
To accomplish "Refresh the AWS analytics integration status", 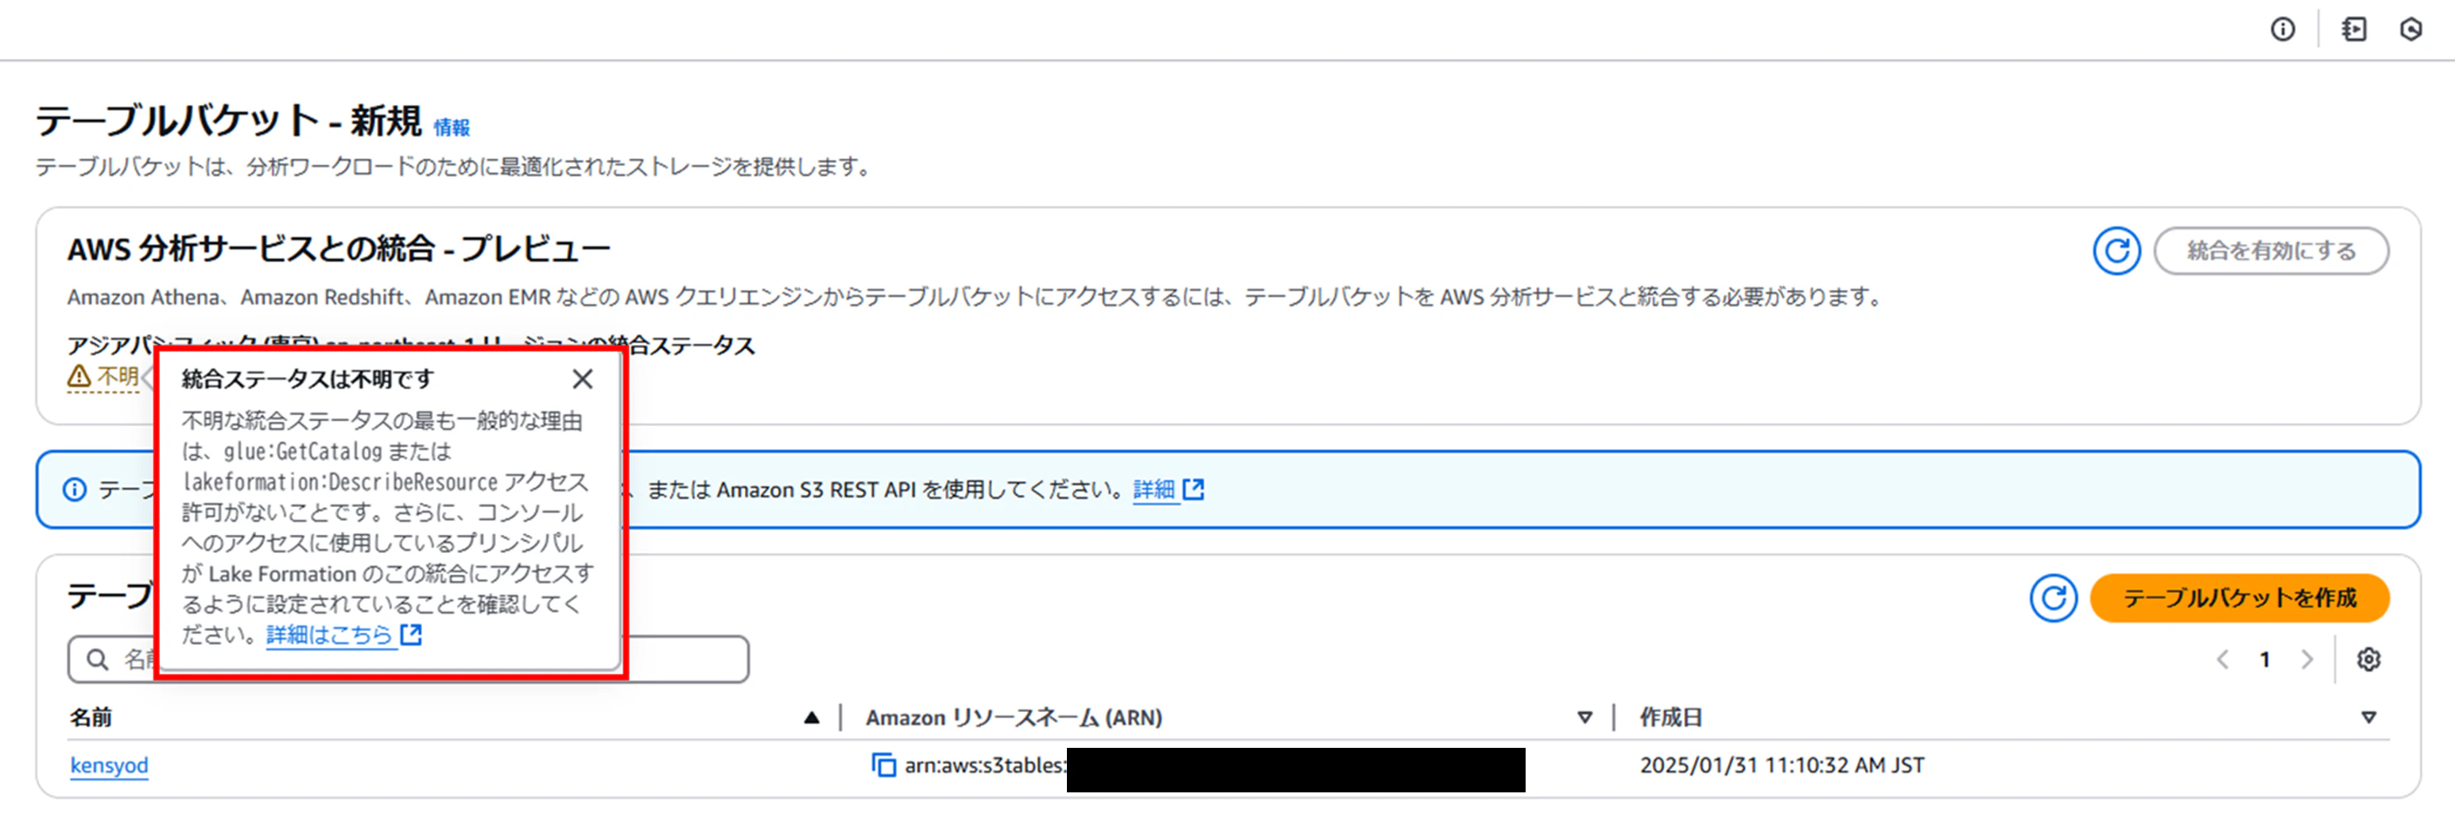I will (x=2116, y=250).
